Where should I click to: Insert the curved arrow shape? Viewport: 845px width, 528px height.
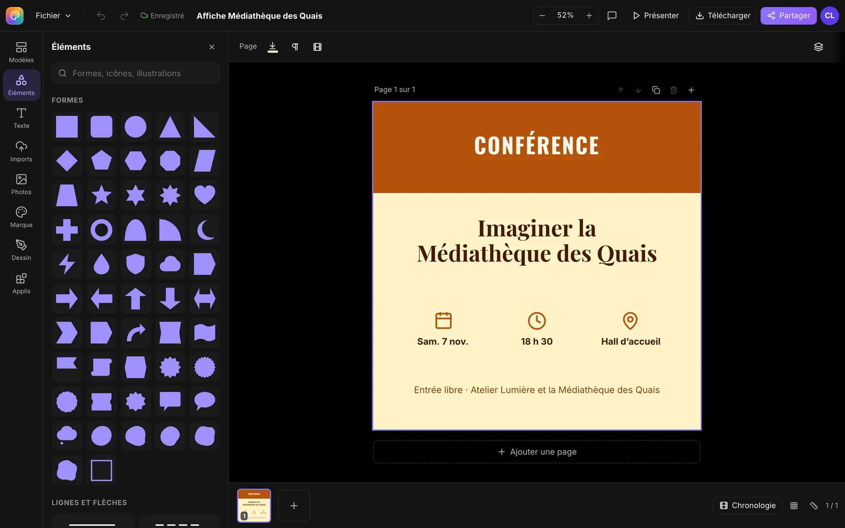(136, 333)
